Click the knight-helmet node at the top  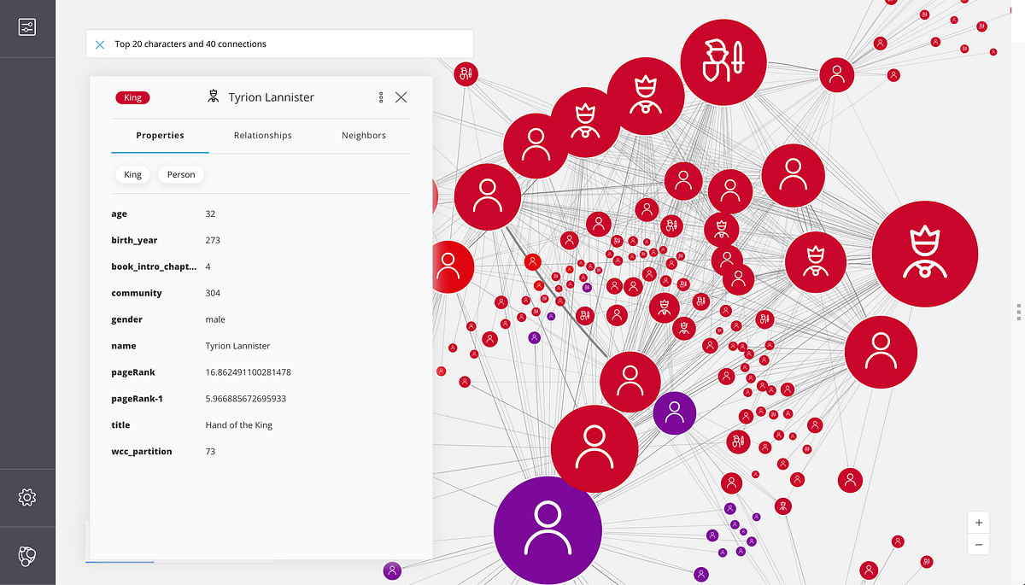tap(723, 61)
